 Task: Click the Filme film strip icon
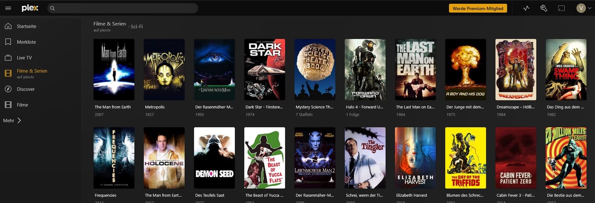pos(8,105)
